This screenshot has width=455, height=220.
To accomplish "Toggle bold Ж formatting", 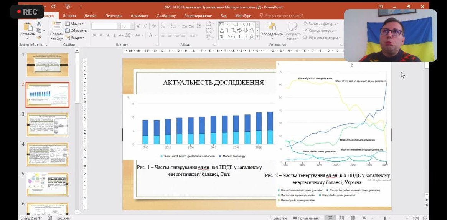I will click(x=95, y=35).
